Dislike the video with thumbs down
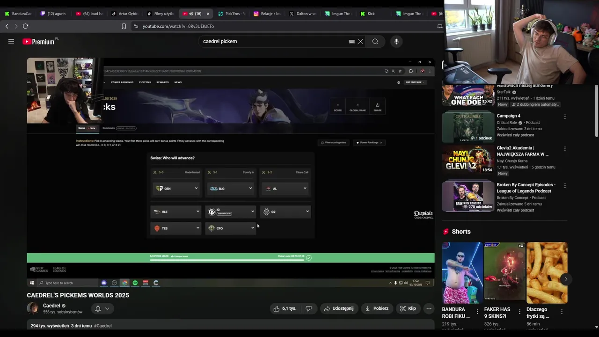This screenshot has height=337, width=599. click(308, 308)
